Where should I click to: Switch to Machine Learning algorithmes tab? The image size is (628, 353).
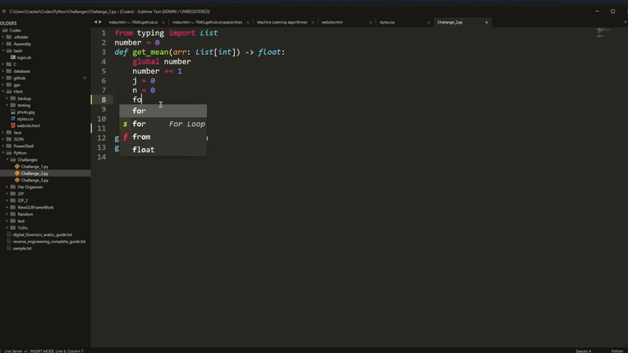point(282,23)
